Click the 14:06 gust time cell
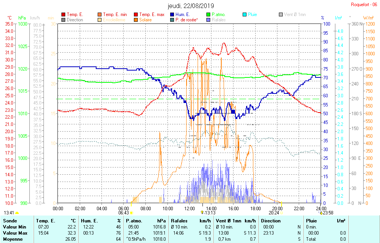This screenshot has height=243, width=380. click(178, 233)
